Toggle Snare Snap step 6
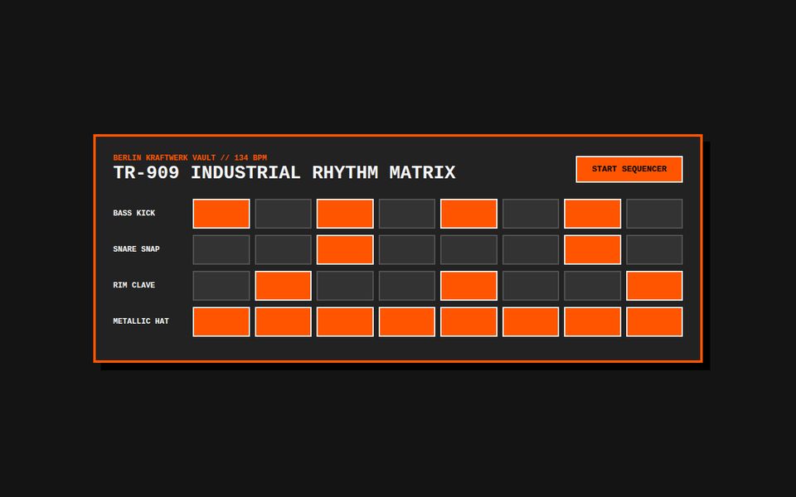This screenshot has width=796, height=497. 531,249
